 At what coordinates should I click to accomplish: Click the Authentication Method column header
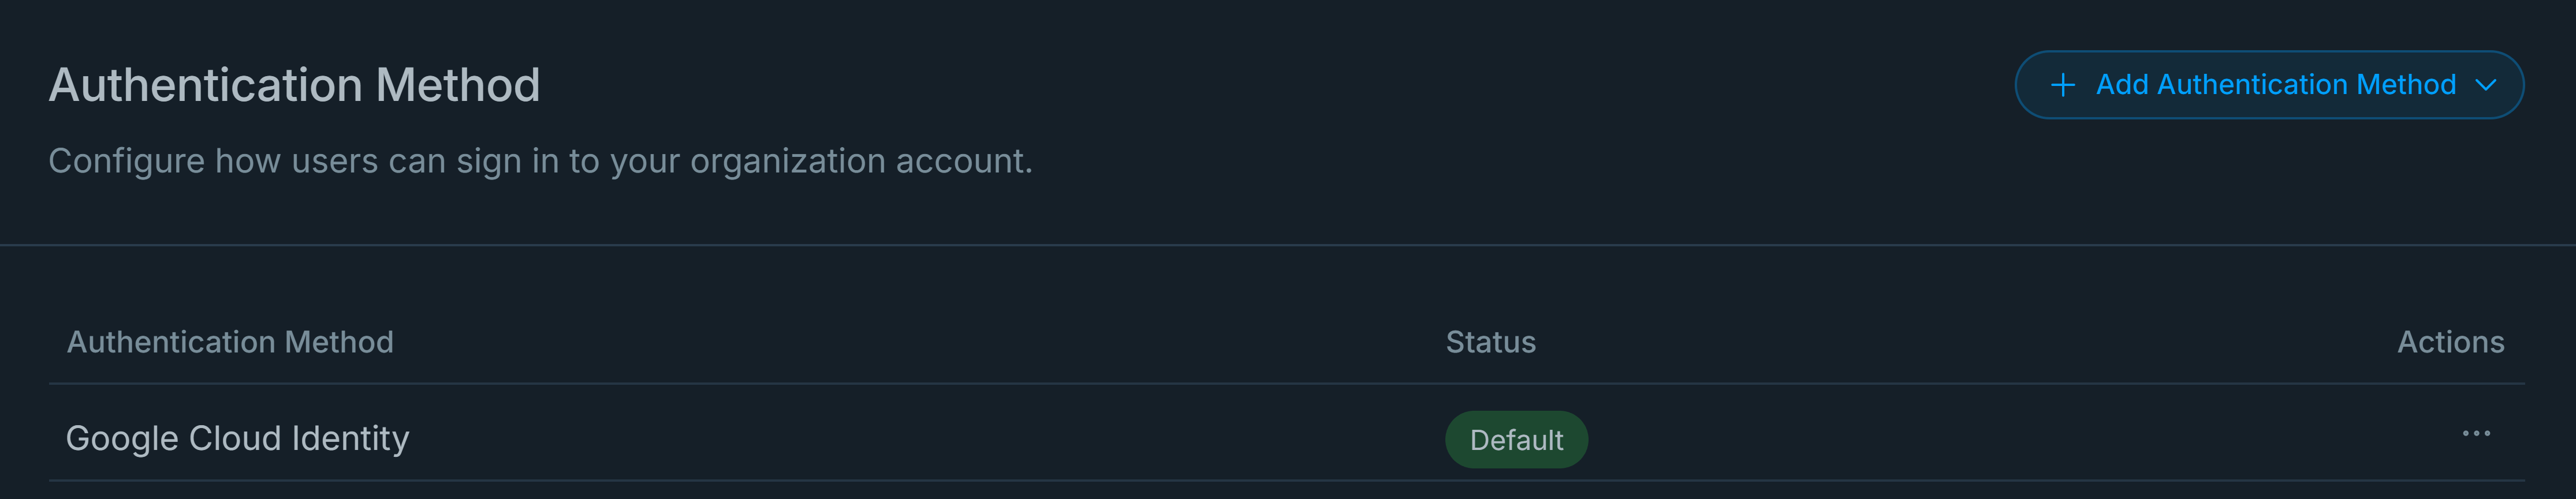coord(230,342)
